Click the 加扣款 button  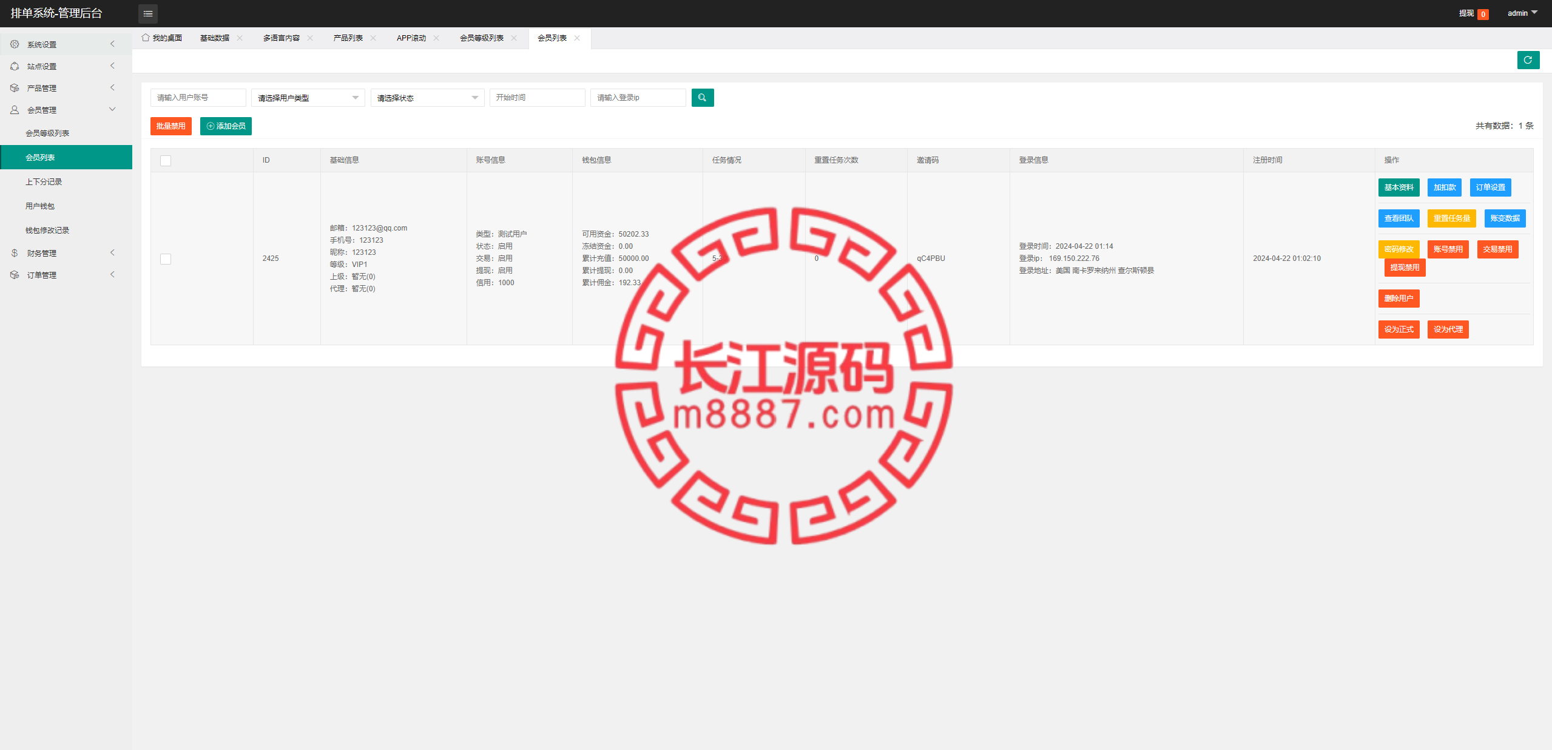1445,187
